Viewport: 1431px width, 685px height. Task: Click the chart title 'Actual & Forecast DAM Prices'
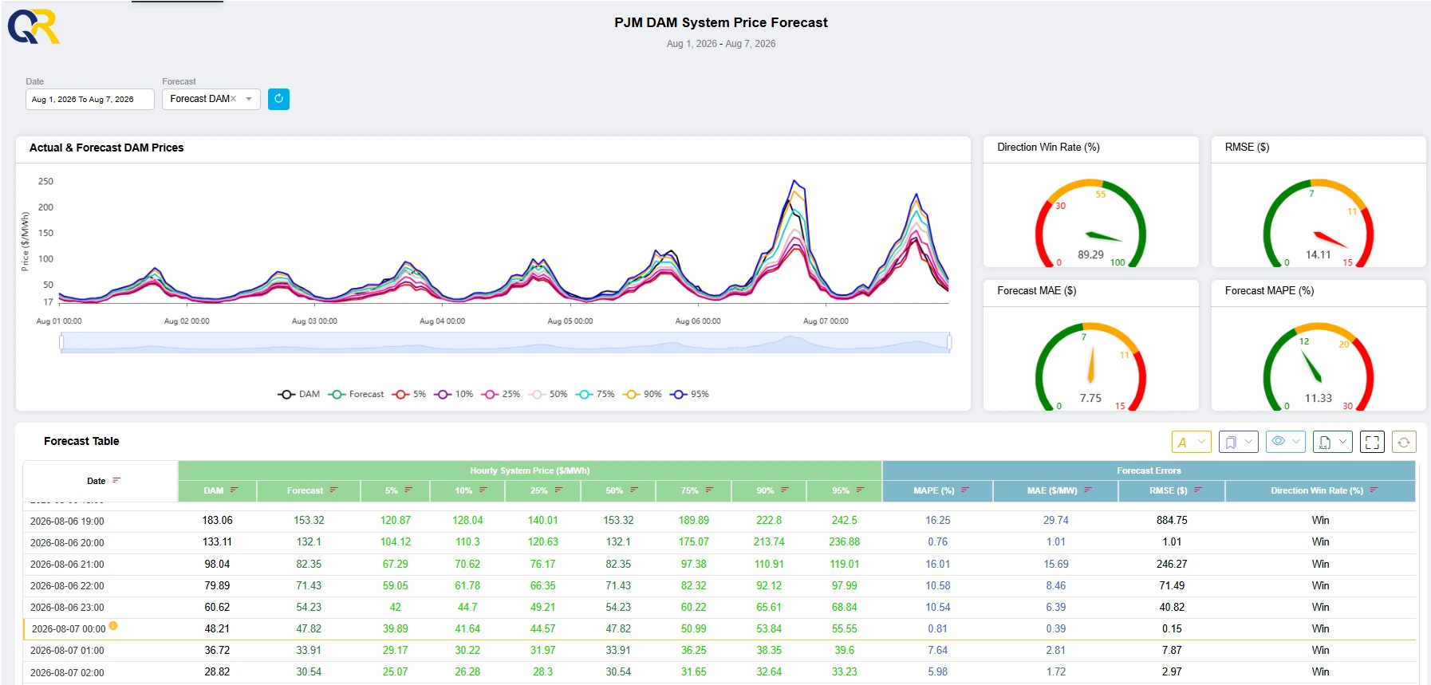106,148
